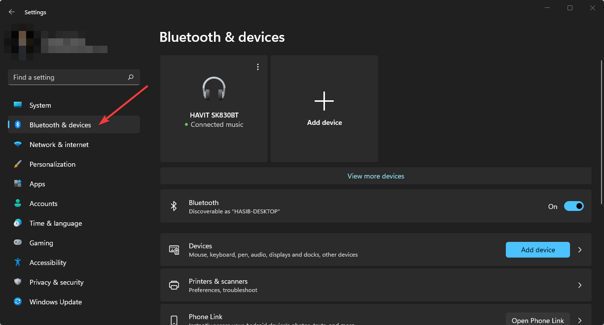Open the Apps settings page
Image resolution: width=604 pixels, height=325 pixels.
click(x=74, y=184)
